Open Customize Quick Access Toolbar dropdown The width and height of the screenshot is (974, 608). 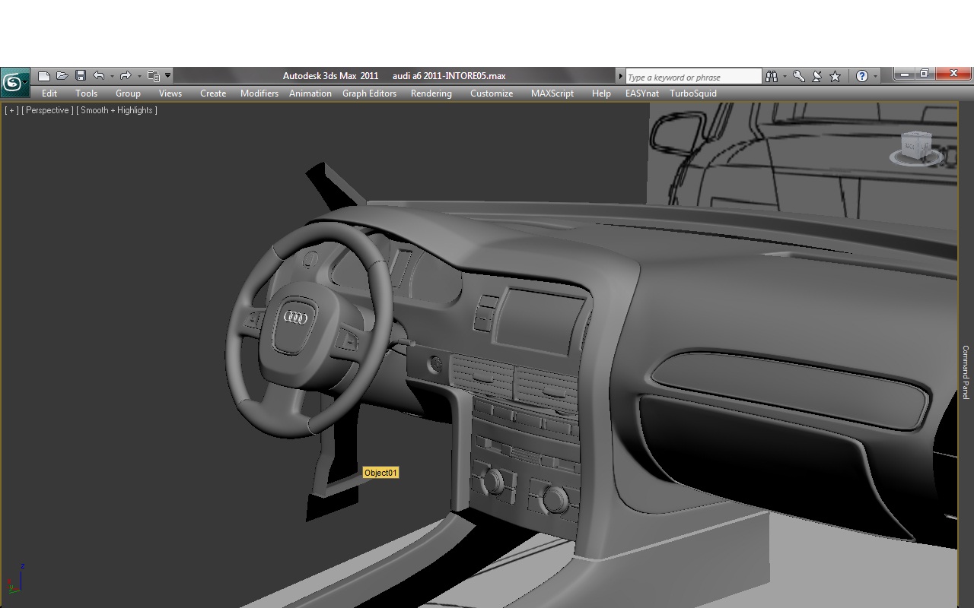tap(167, 76)
